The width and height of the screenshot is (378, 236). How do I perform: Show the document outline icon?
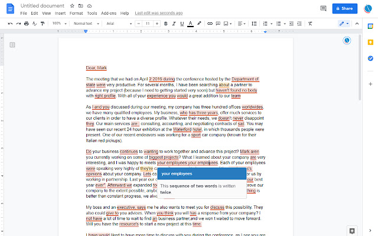pos(12,45)
